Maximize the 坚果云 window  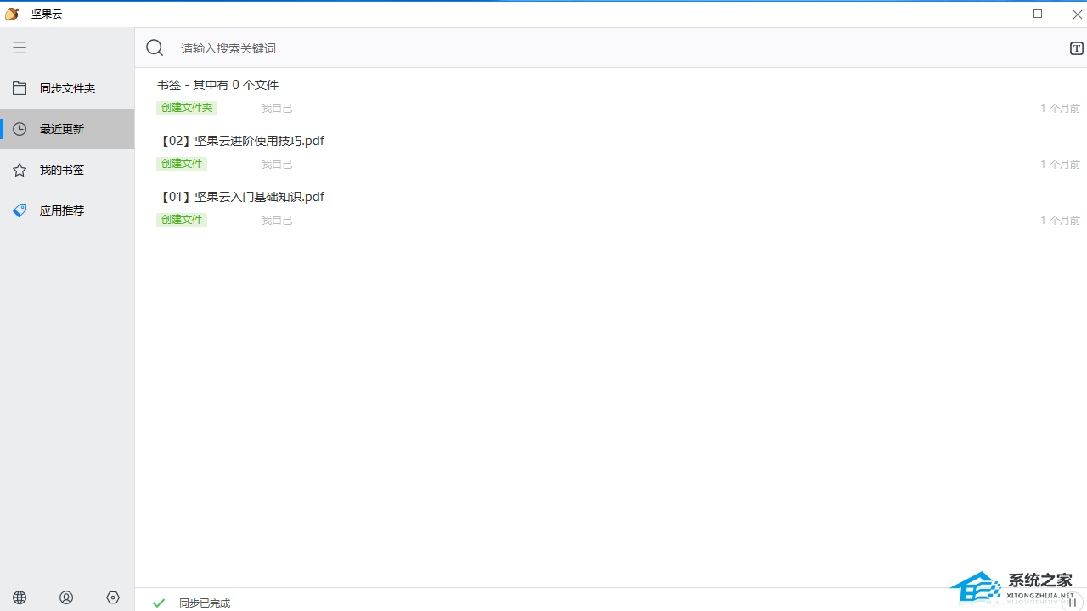pos(1038,14)
